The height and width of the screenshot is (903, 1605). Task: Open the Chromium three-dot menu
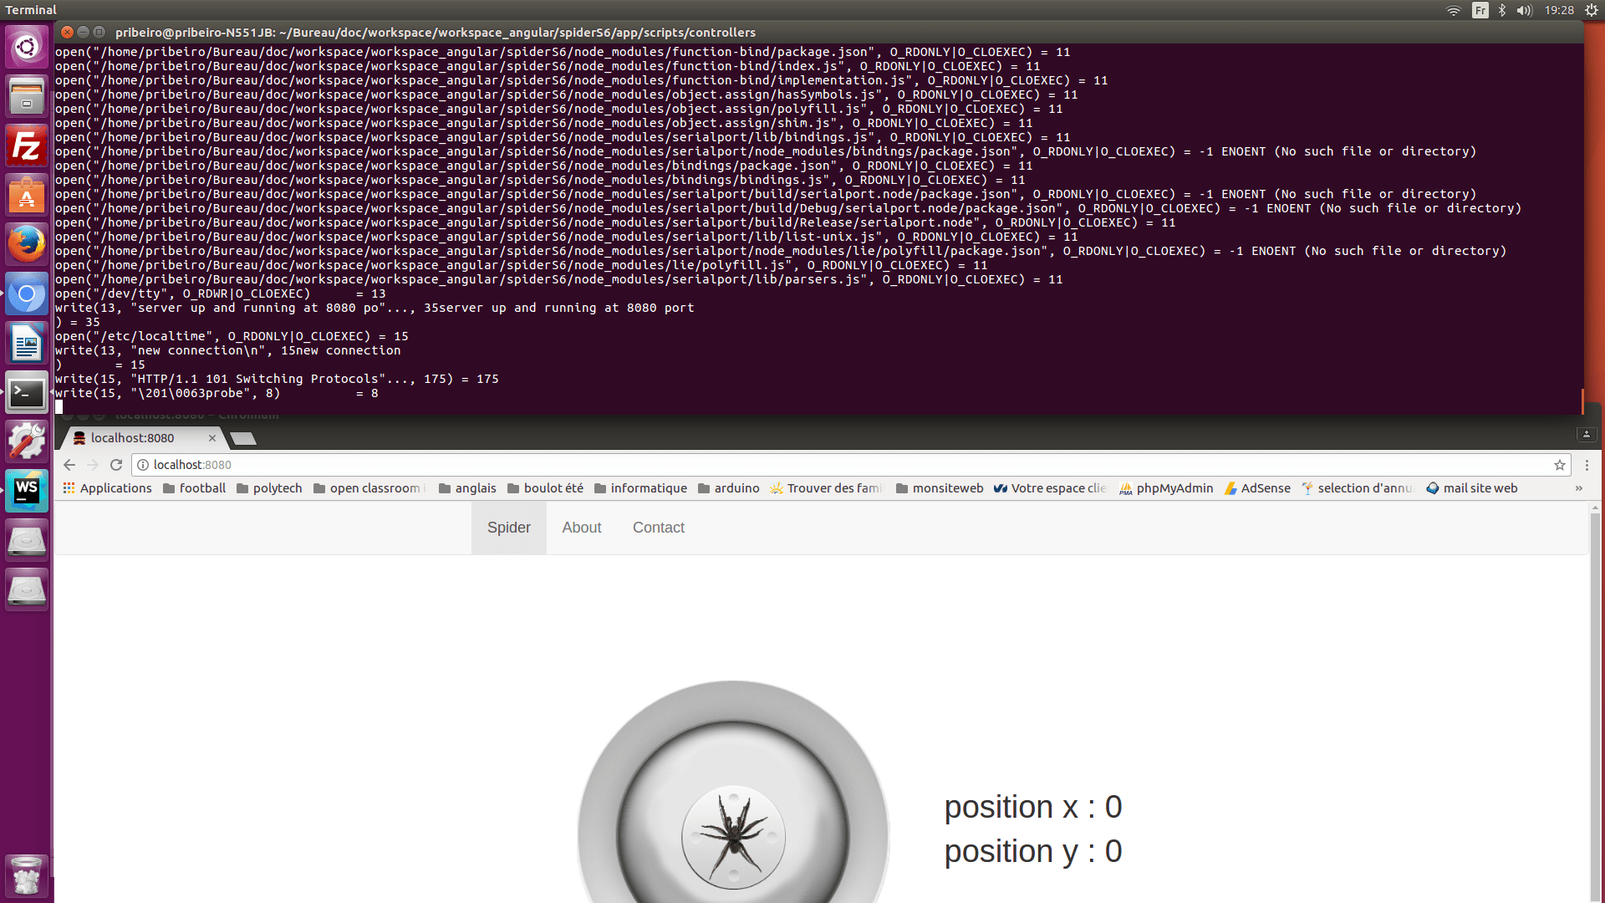click(x=1587, y=465)
